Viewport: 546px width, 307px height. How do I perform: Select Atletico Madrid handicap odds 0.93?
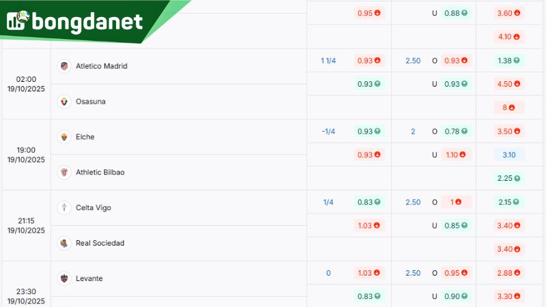pyautogui.click(x=369, y=61)
